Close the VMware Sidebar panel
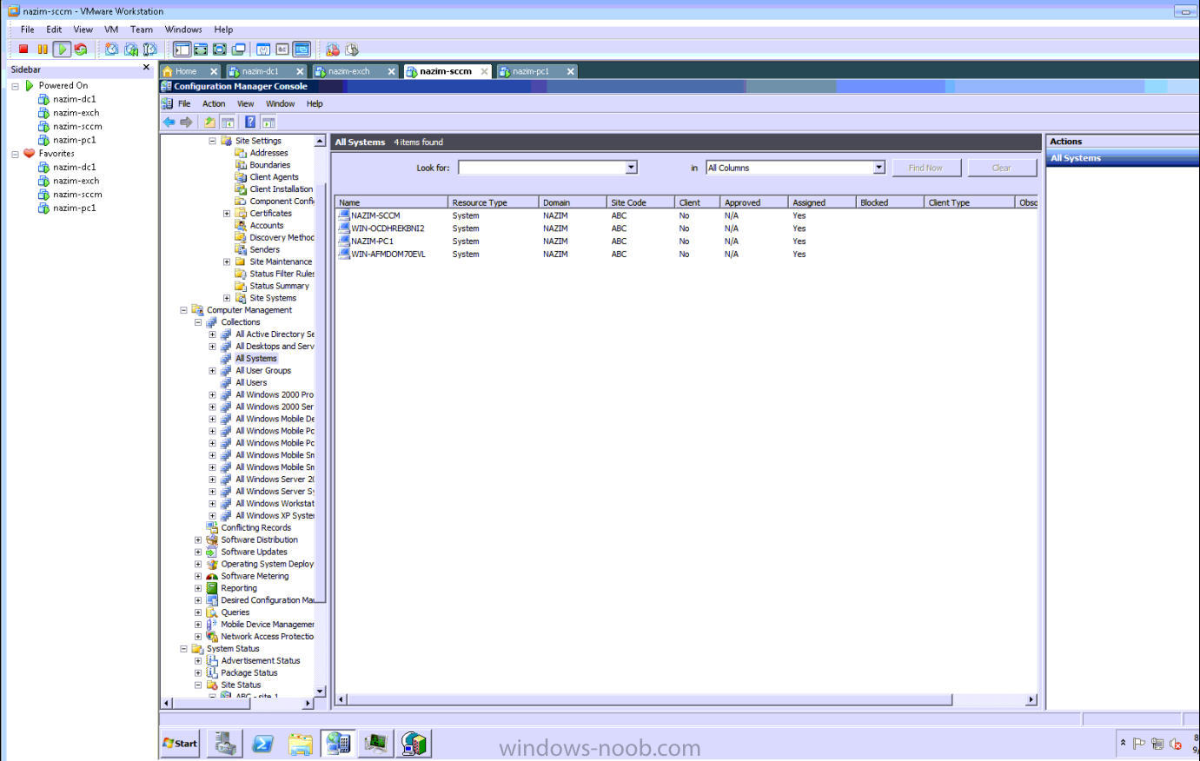The height and width of the screenshot is (761, 1200). (x=146, y=68)
